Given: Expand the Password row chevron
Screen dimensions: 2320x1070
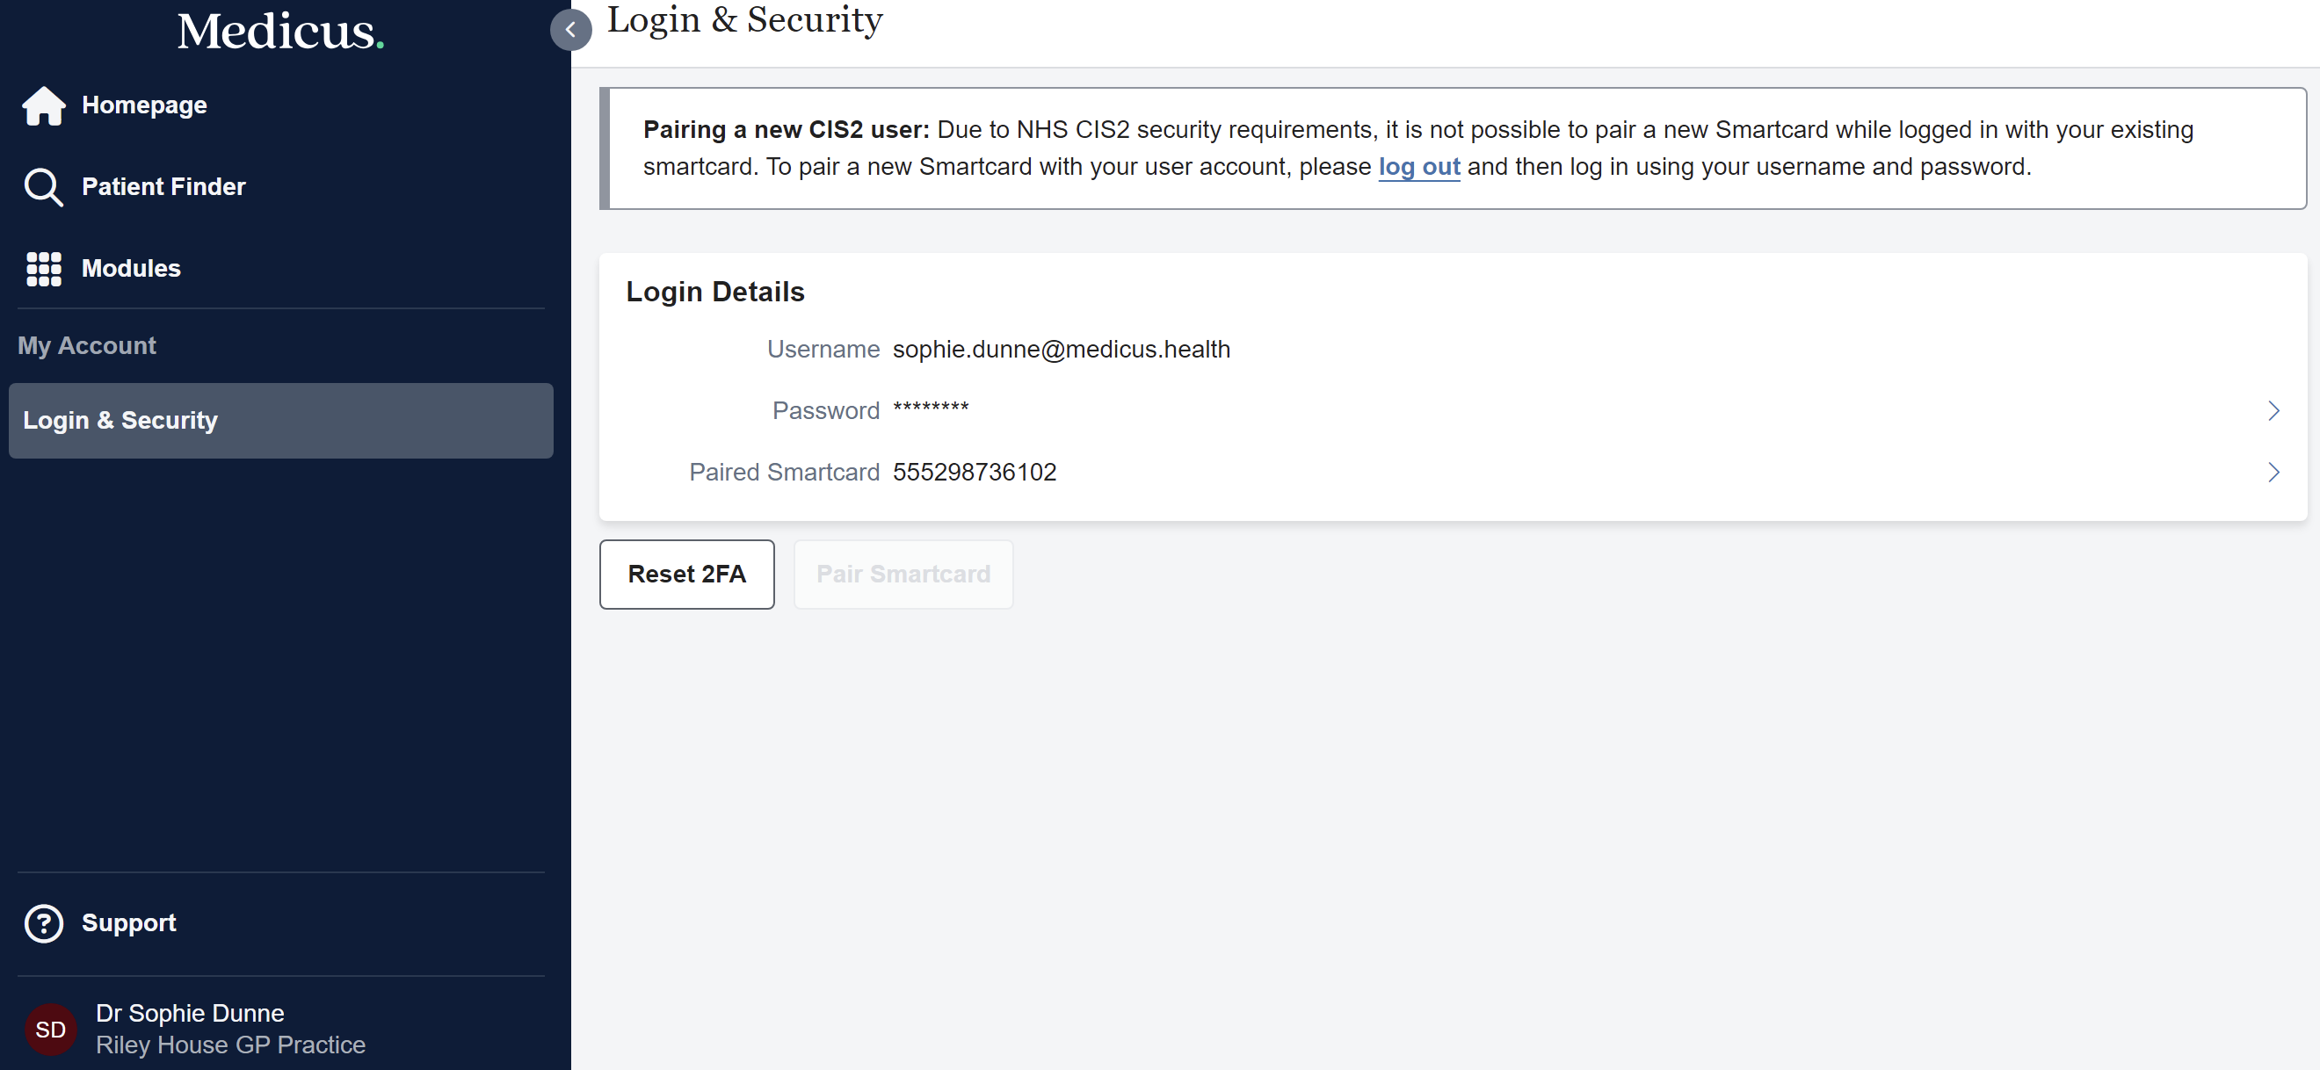Looking at the screenshot, I should (2273, 411).
